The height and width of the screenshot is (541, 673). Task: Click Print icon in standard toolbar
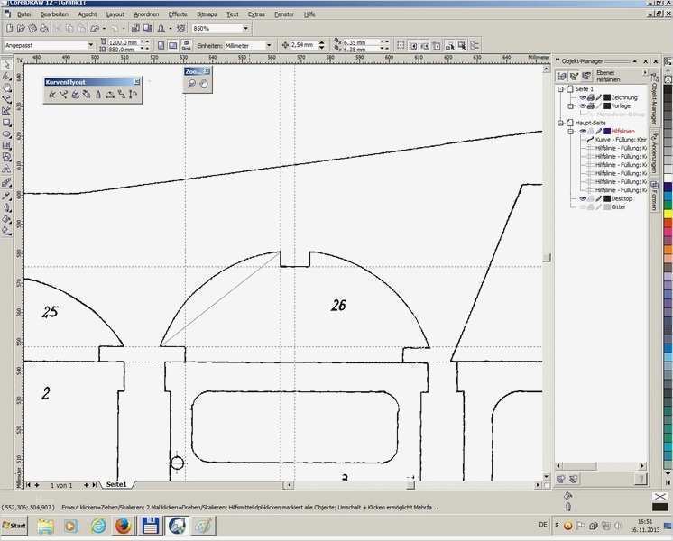(x=44, y=29)
